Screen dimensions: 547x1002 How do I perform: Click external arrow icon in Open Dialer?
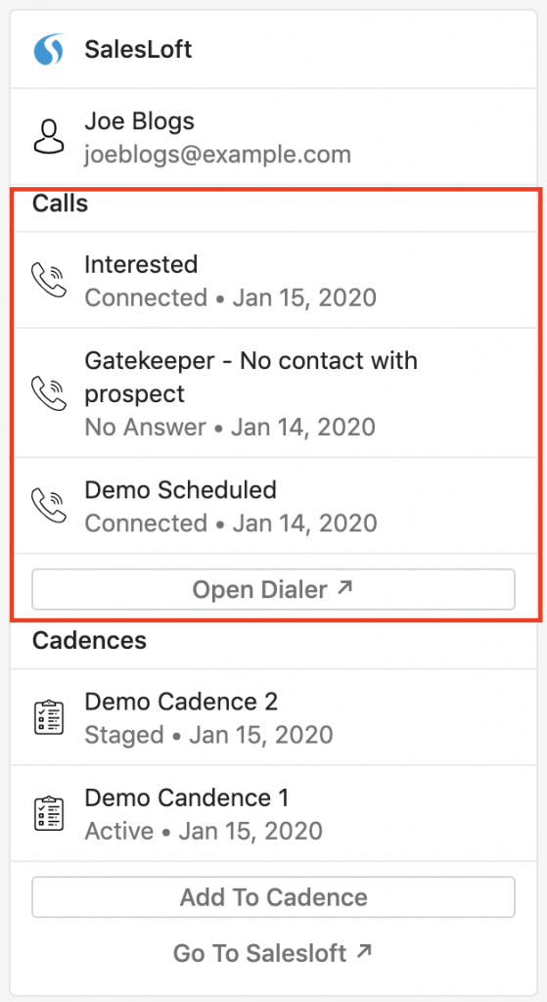point(345,588)
